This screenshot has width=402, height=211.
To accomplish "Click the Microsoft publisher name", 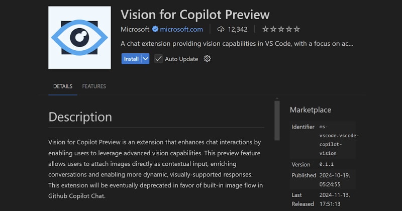I will pos(135,29).
